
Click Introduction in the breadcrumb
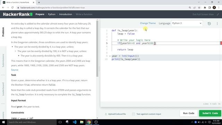pyautogui.click(x=66, y=14)
